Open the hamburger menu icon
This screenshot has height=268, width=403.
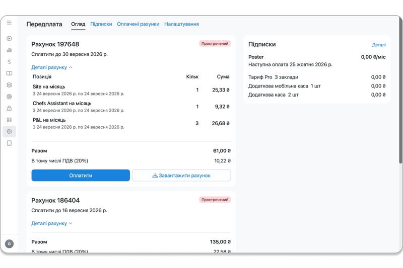click(x=9, y=23)
